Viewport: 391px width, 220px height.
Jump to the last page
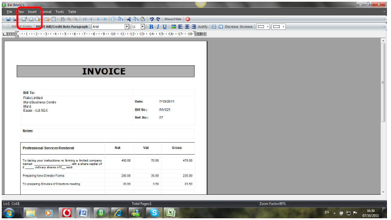click(105, 19)
